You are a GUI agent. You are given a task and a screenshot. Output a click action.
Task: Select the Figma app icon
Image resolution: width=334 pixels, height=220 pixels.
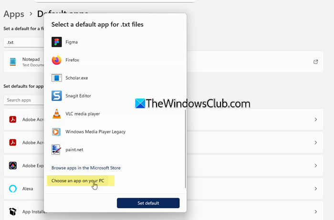(56, 42)
